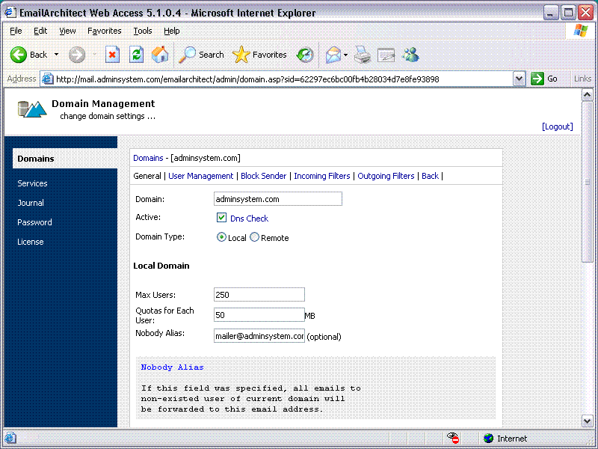The height and width of the screenshot is (449, 598).
Task: Open the Edit menu
Action: (40, 31)
